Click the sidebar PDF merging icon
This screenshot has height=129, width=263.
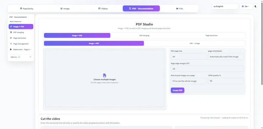[11, 32]
